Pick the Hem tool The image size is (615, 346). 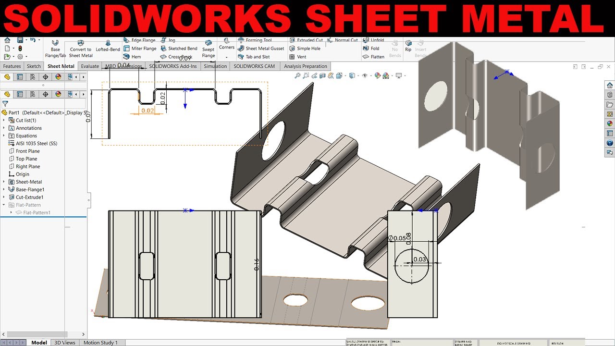click(132, 57)
